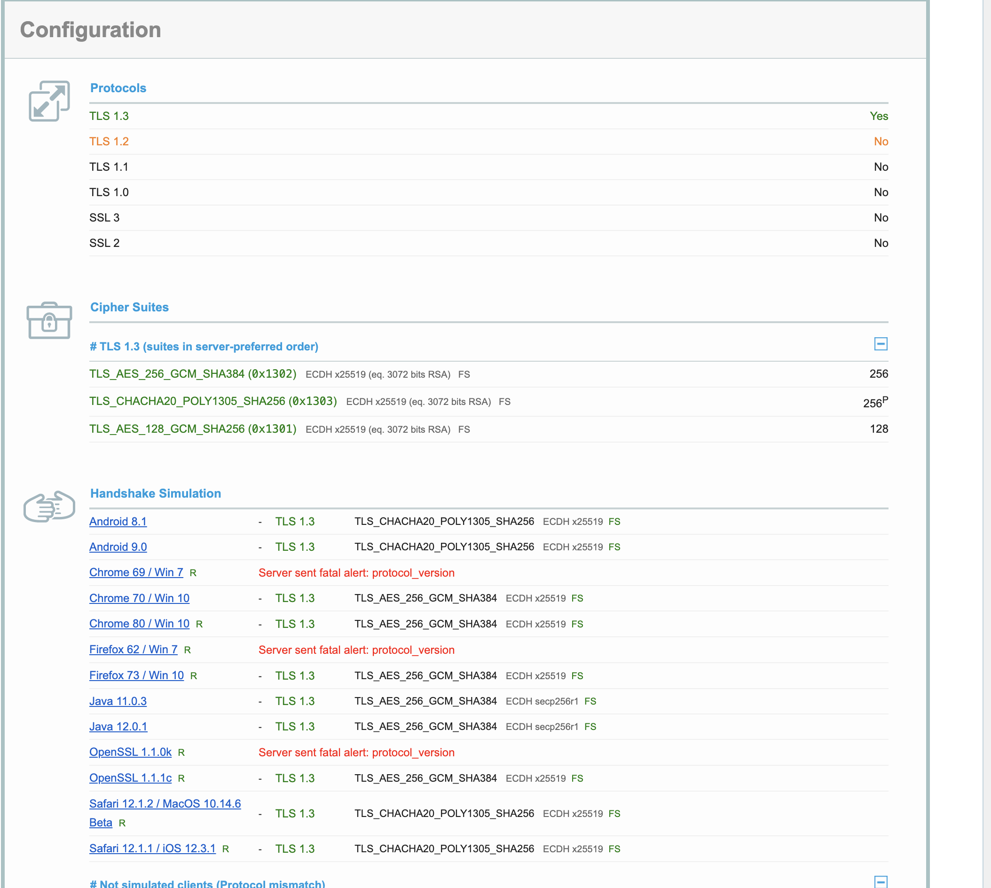This screenshot has height=888, width=991.
Task: Click the 128 key strength value
Action: [879, 429]
